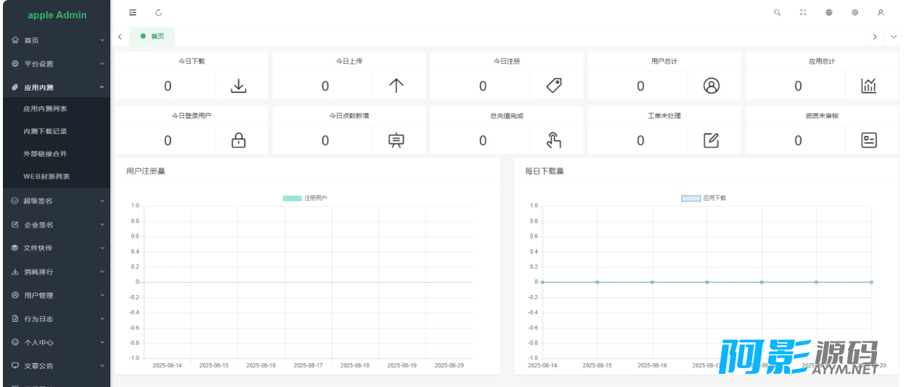This screenshot has height=387, width=906.
Task: Open the user profile icon in the header
Action: coord(881,12)
